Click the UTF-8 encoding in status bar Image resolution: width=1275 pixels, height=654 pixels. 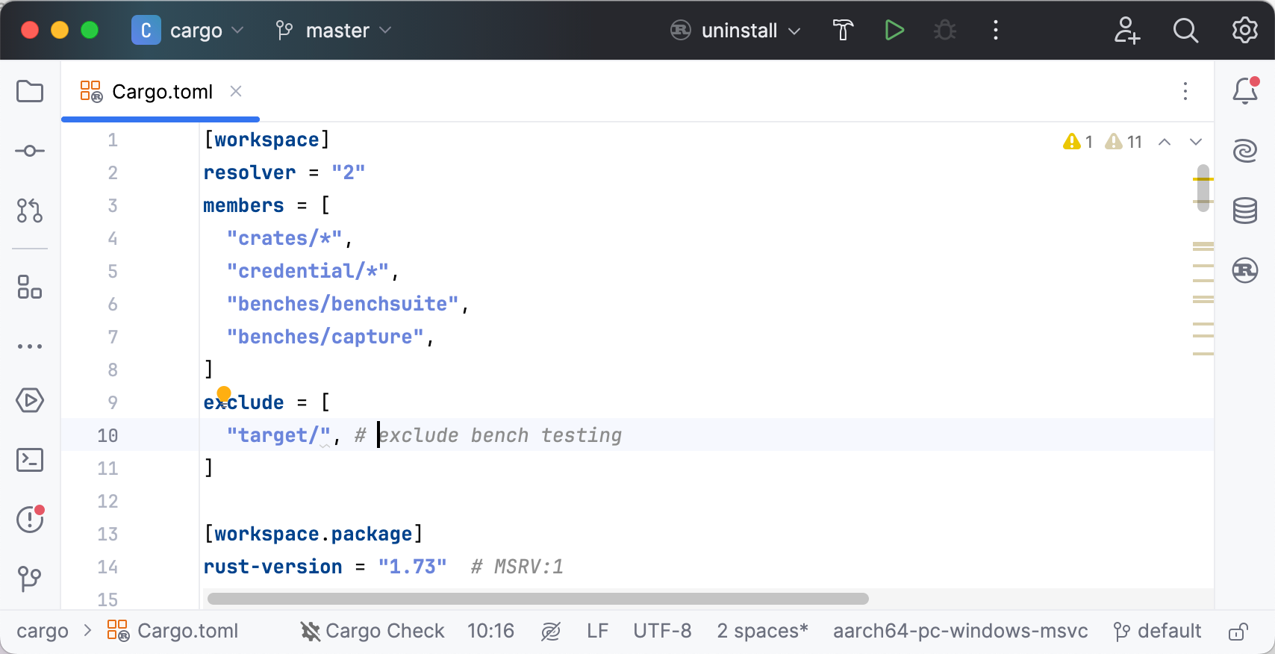[662, 632]
